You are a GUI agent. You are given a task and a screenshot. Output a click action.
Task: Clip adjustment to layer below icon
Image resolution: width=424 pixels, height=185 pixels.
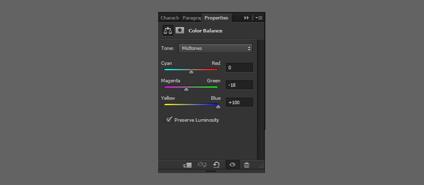[x=188, y=165]
